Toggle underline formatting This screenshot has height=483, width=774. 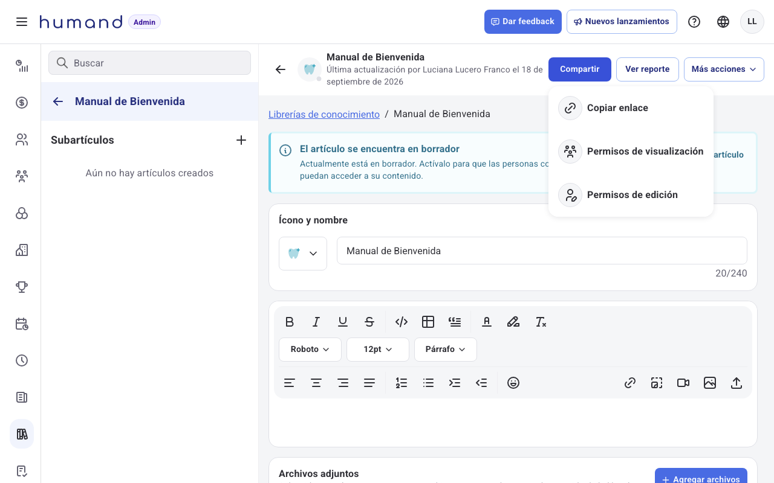click(x=343, y=322)
